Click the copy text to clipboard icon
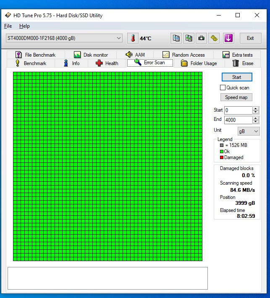 click(176, 38)
